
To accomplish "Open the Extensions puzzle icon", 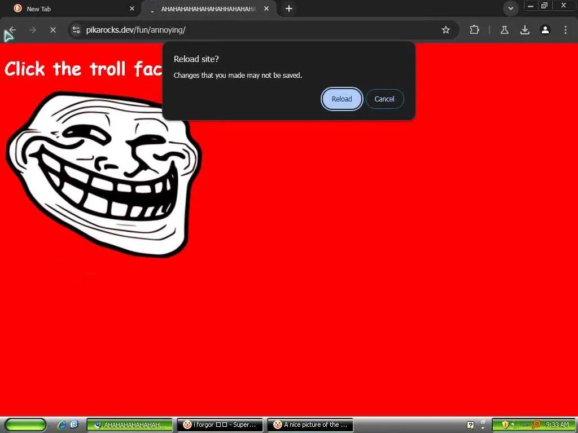I will [474, 30].
